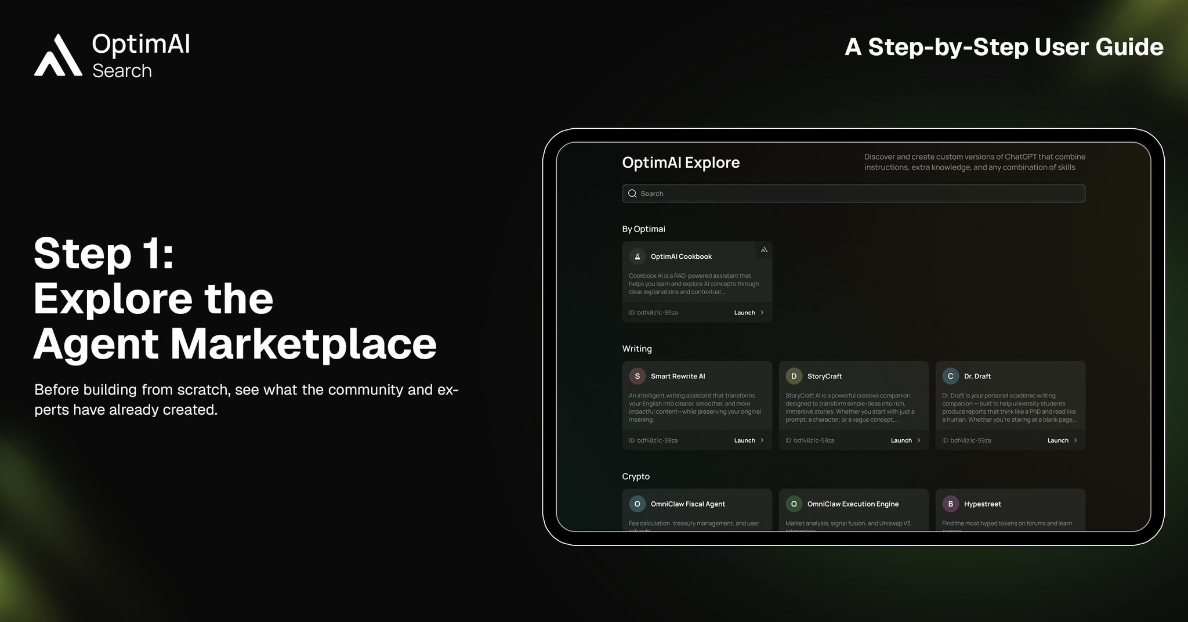Click the OptimAI logo mark

[58, 55]
